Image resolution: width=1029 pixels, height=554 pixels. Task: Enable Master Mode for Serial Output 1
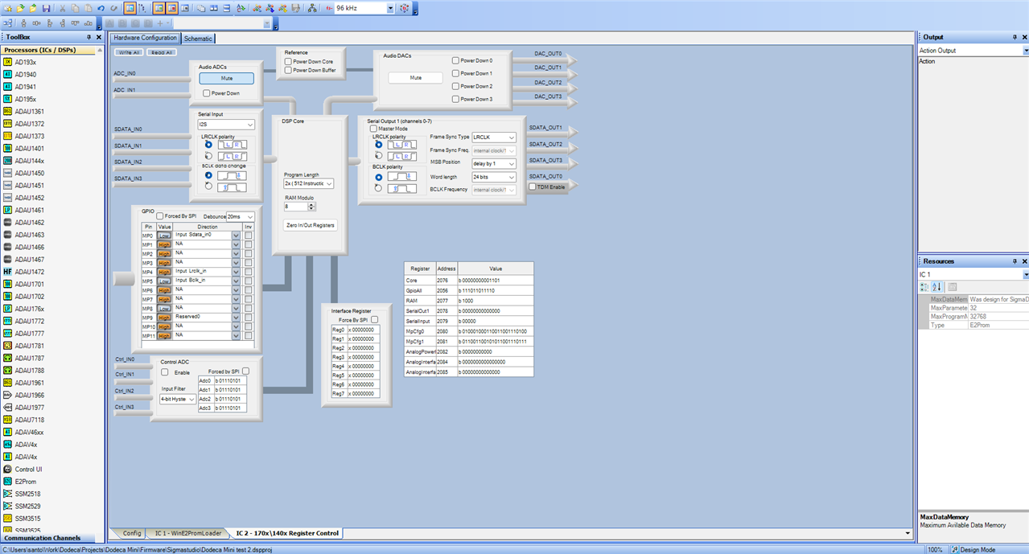click(x=373, y=129)
